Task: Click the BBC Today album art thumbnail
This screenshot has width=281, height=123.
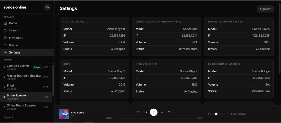Action: coord(64,114)
